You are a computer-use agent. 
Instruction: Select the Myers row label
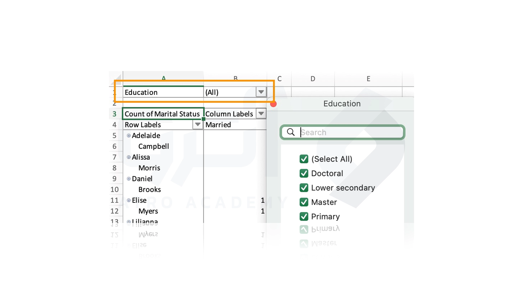(x=148, y=211)
